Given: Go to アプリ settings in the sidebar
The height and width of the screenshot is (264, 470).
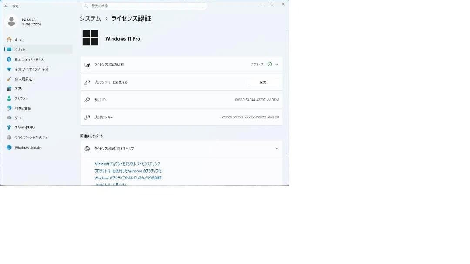Looking at the screenshot, I should coord(19,88).
